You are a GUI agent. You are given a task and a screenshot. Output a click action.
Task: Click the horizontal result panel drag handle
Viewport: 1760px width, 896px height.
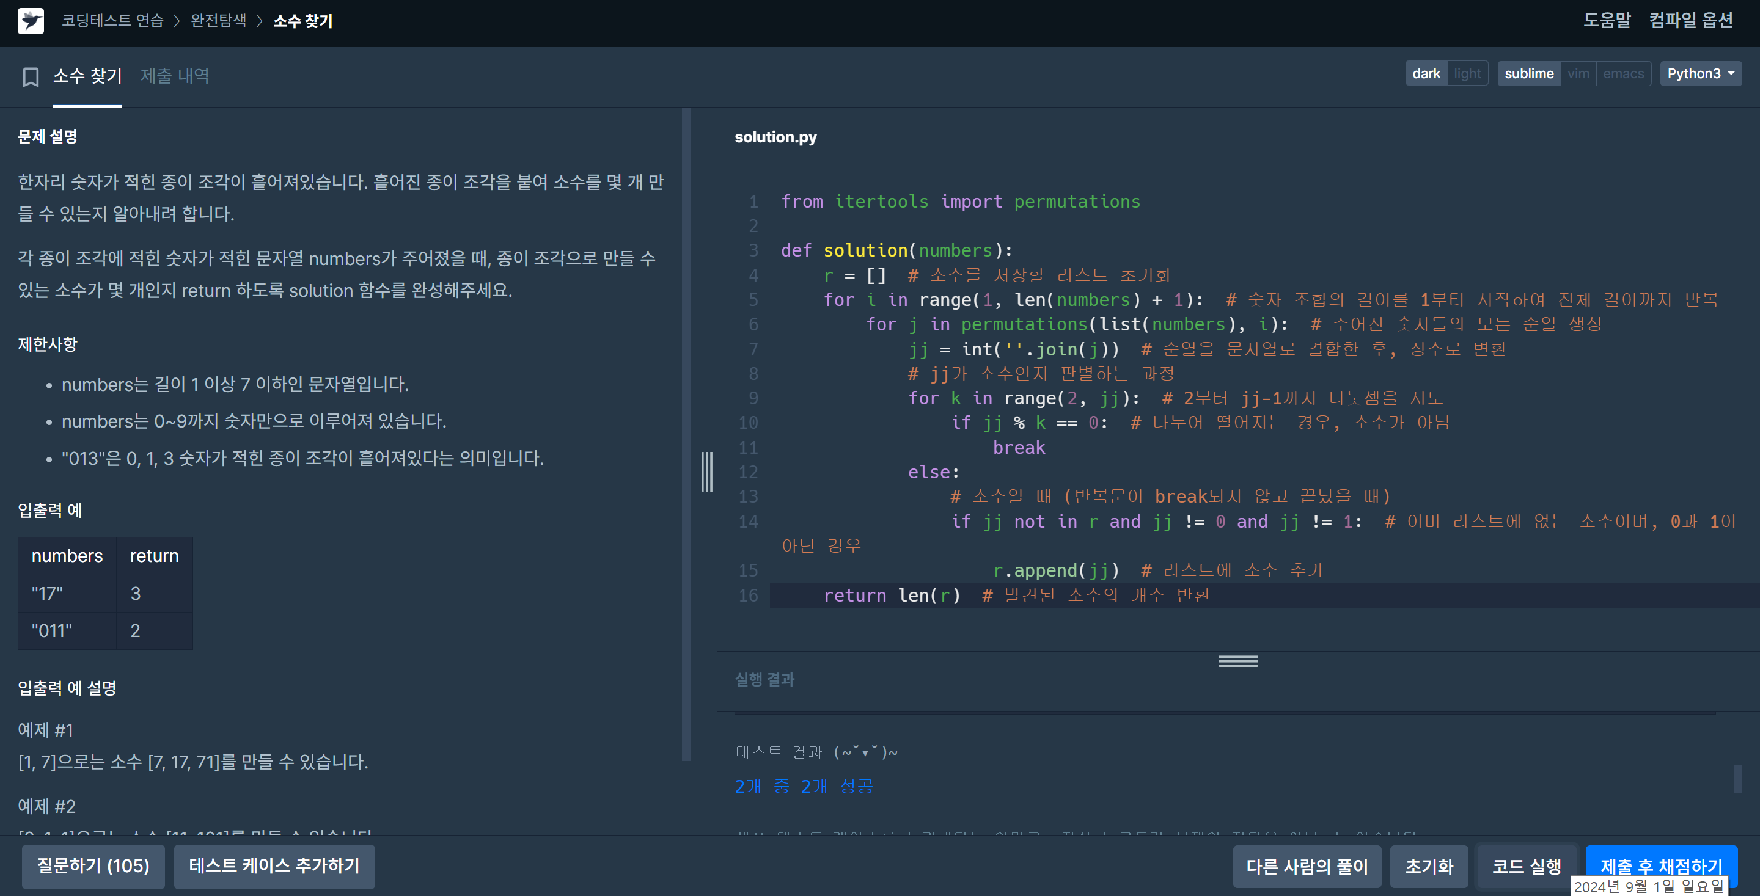point(1237,661)
